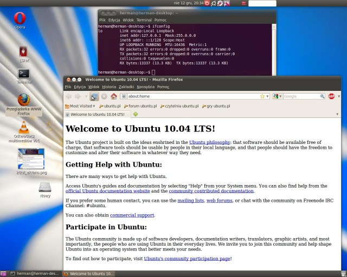The image size is (347, 277).
Task: Click the small red tray icon in top panel
Action: point(244,3)
